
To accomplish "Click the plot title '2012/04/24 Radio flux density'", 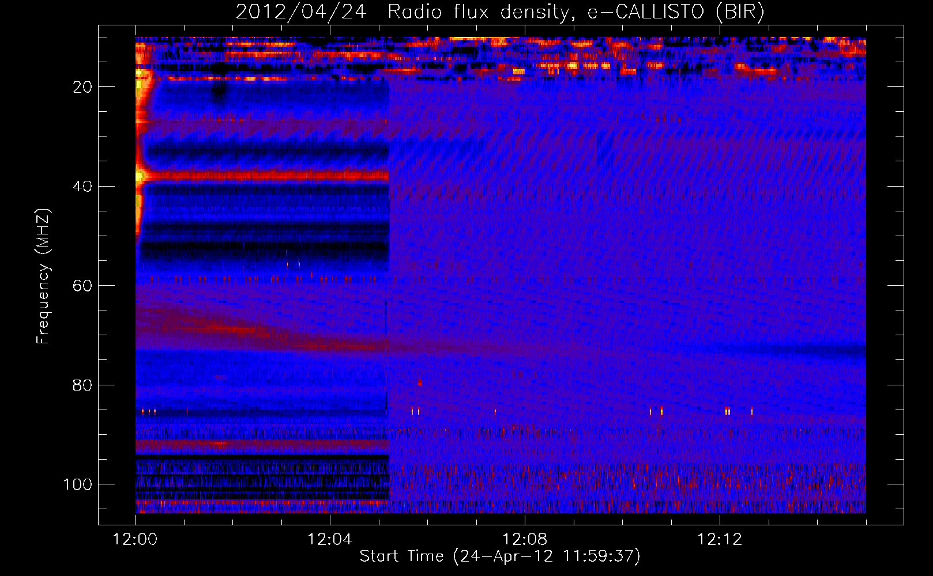I will click(500, 12).
